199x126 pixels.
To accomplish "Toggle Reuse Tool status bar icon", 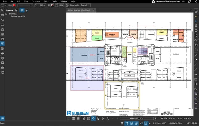I will pos(141,123).
